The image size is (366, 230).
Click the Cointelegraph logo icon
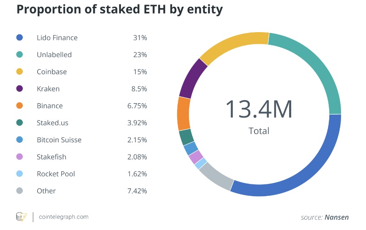[21, 217]
